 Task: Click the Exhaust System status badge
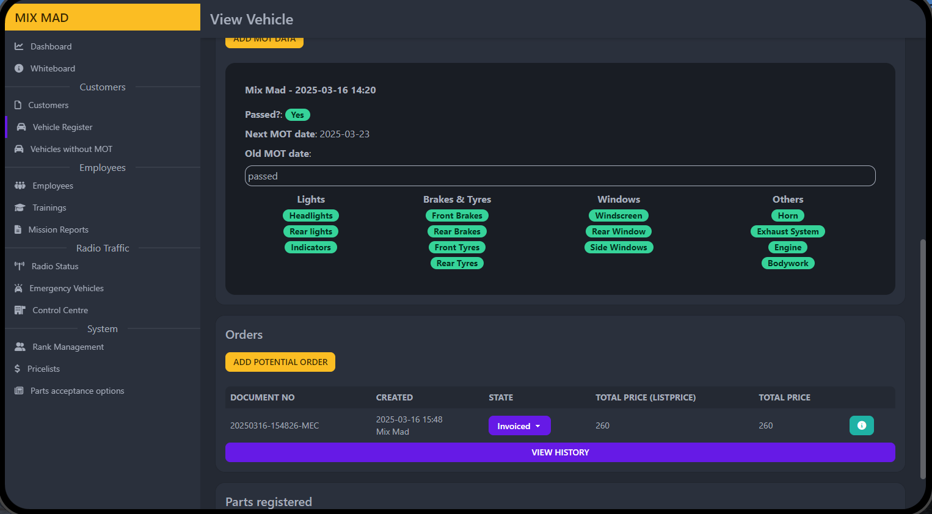pos(787,231)
